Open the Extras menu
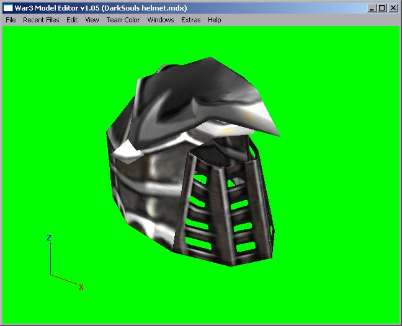 tap(190, 20)
